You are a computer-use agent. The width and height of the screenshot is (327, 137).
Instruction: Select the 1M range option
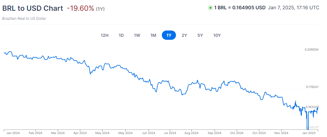(153, 35)
